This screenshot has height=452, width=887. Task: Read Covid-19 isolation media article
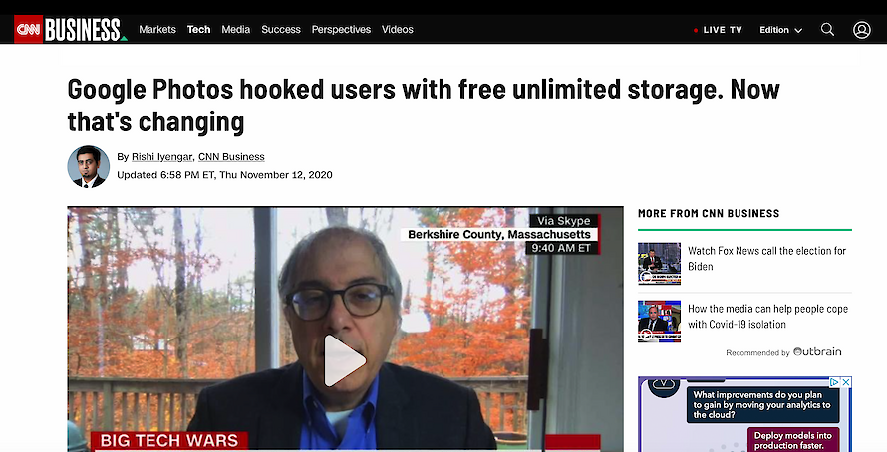click(x=767, y=317)
